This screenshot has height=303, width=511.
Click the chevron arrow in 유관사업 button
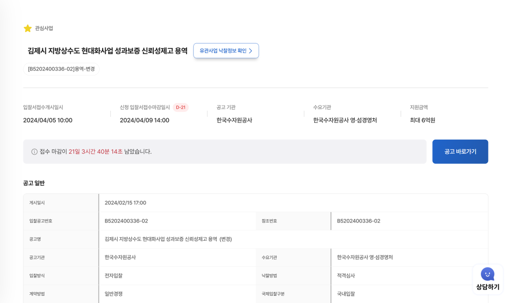coord(250,51)
